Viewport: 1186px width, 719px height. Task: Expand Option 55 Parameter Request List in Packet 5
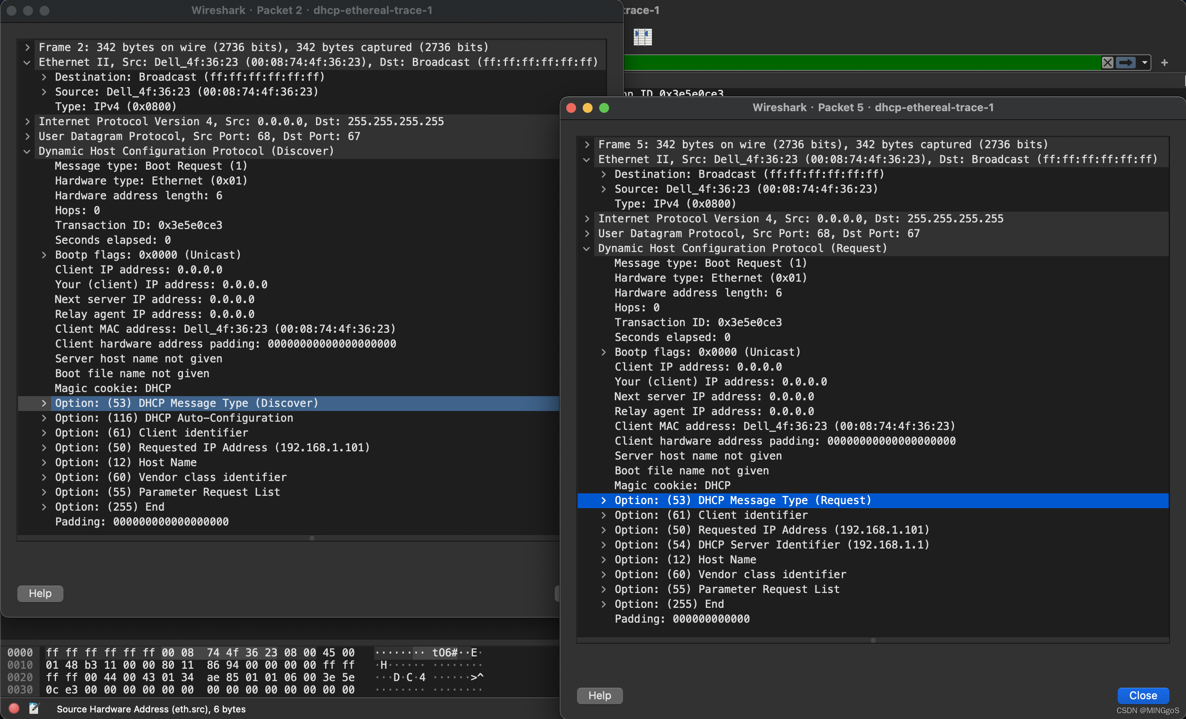[603, 589]
